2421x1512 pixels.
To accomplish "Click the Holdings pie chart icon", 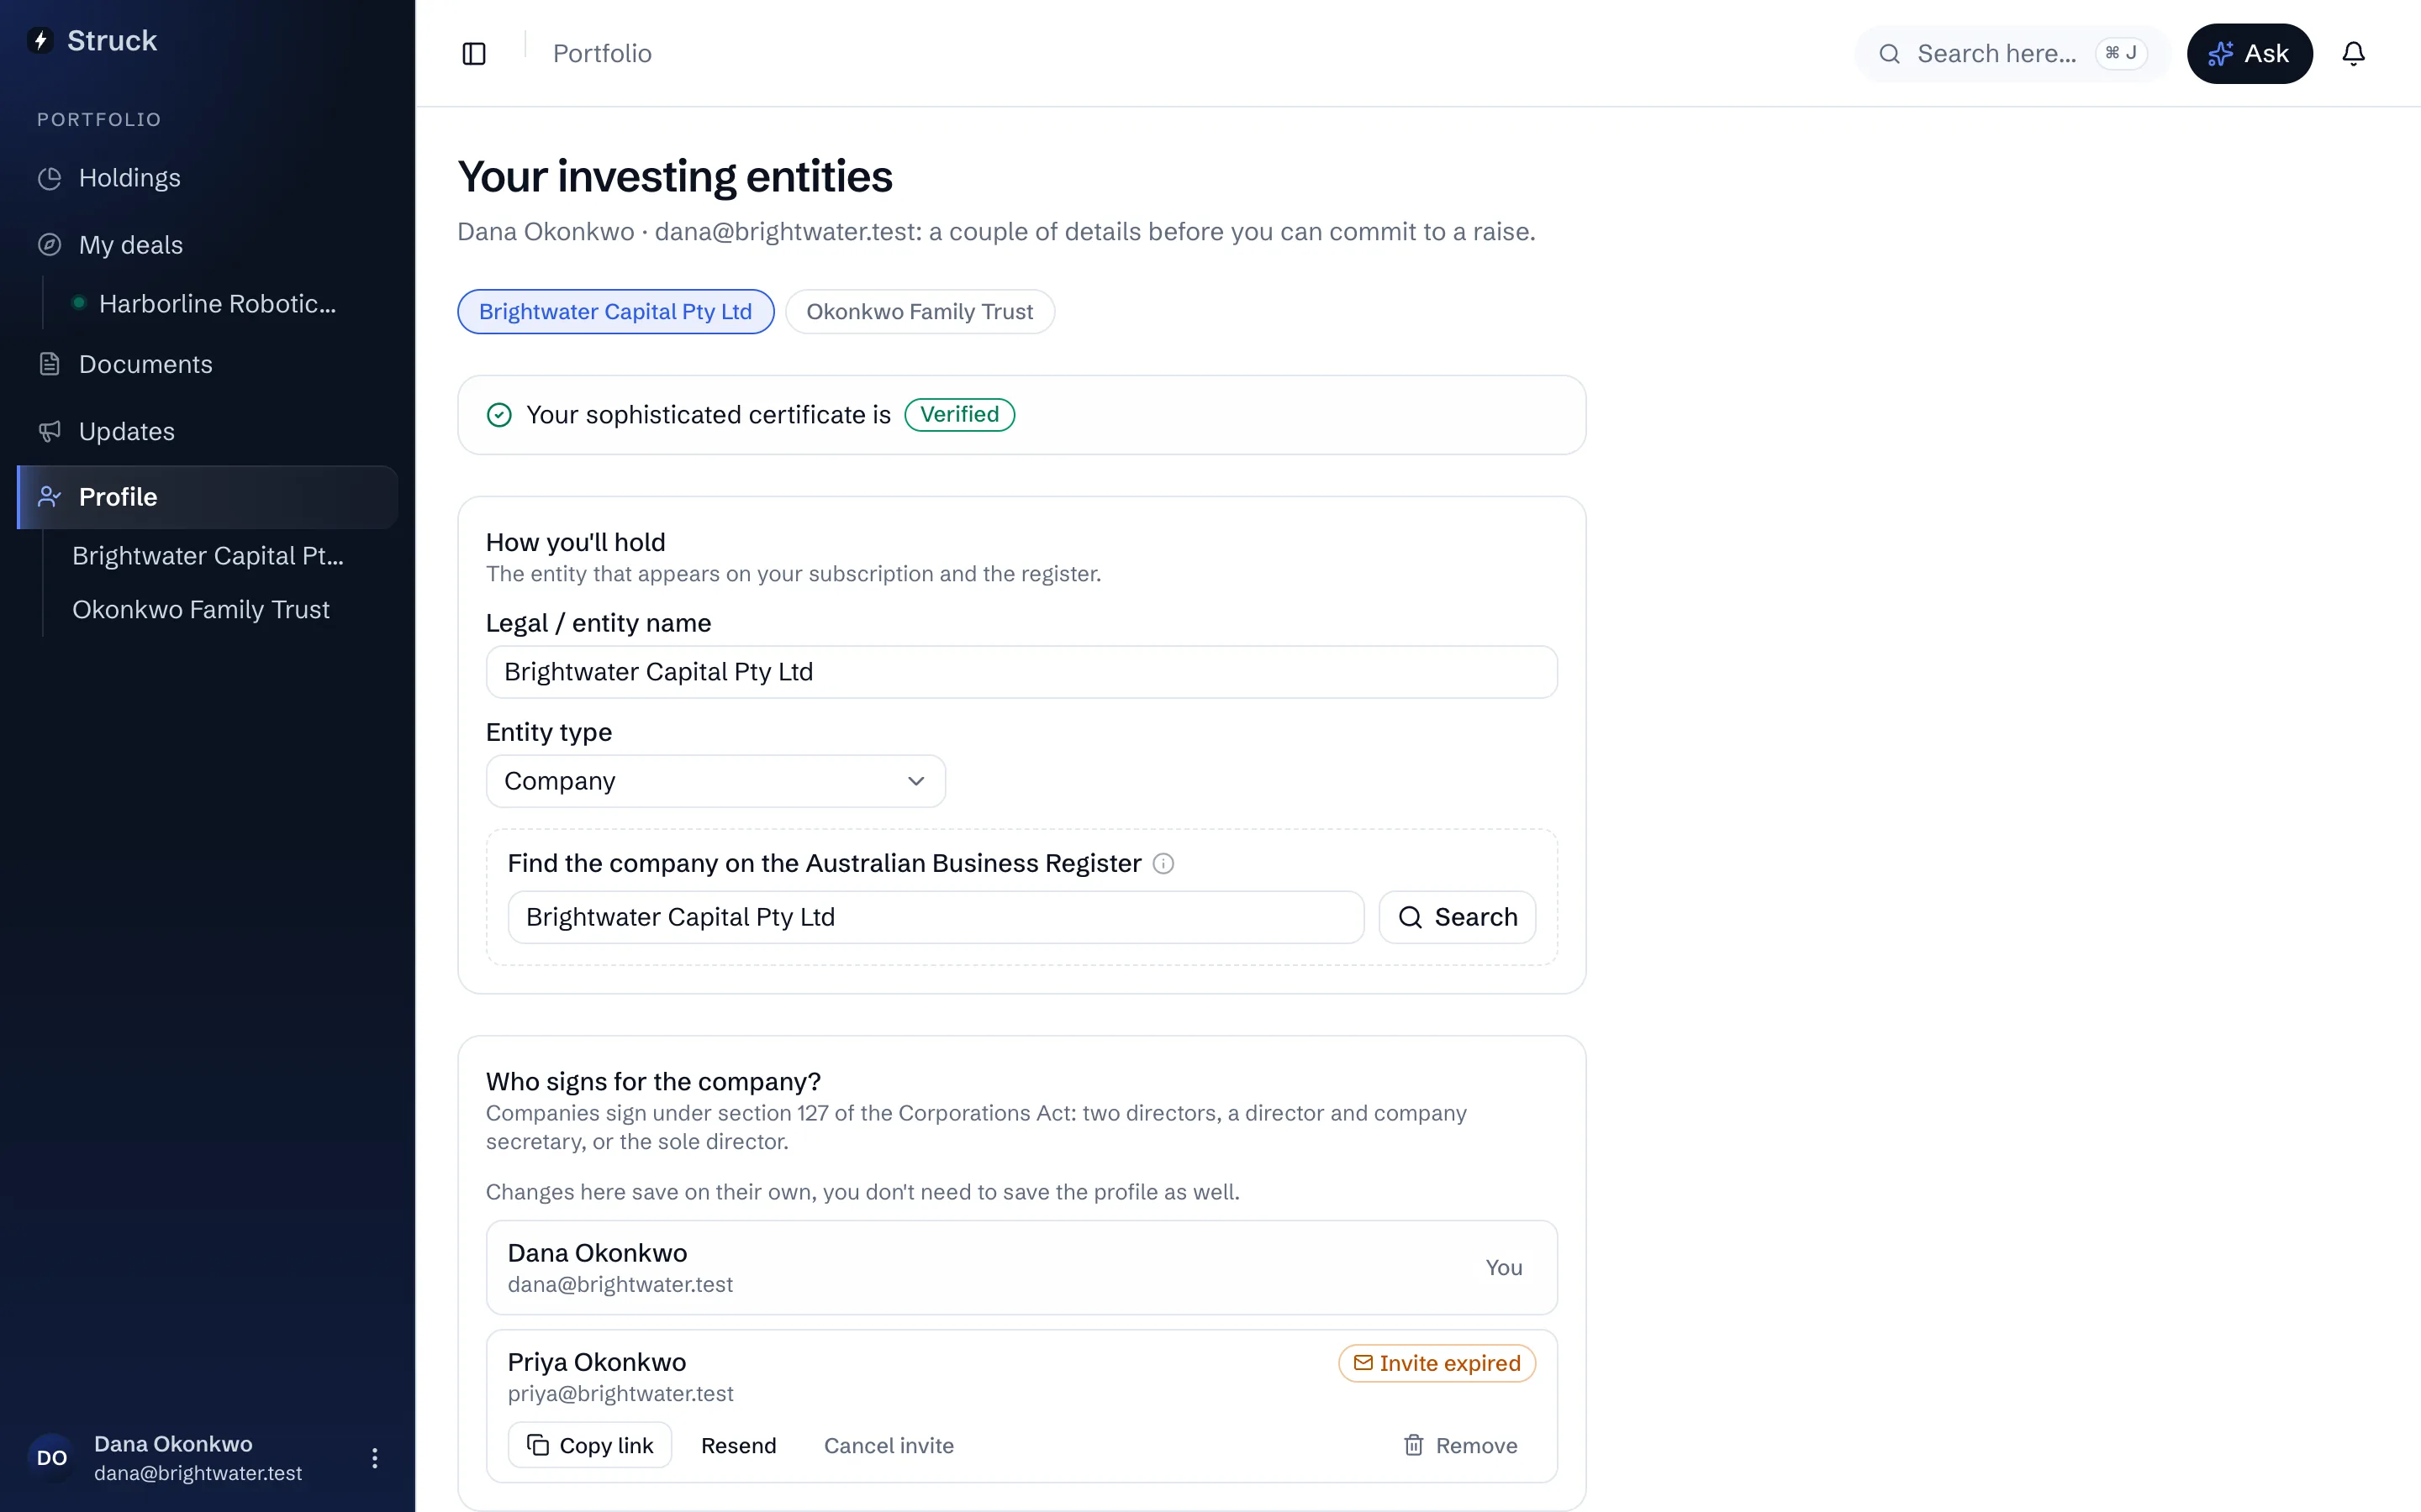I will [x=49, y=178].
